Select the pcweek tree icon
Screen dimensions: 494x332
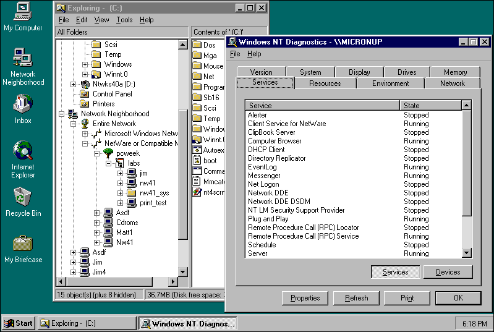tap(108, 153)
